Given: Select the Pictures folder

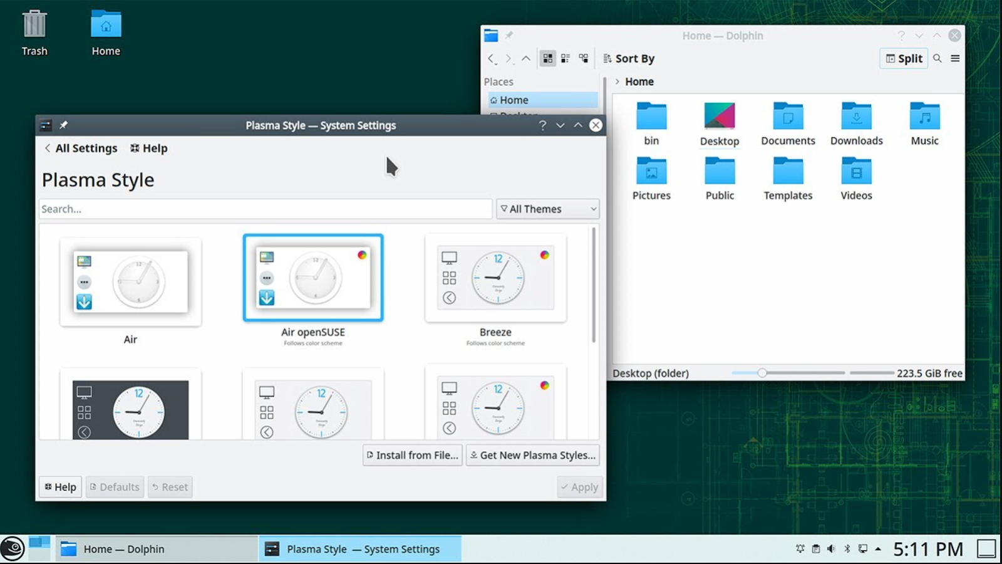Looking at the screenshot, I should pos(651,179).
